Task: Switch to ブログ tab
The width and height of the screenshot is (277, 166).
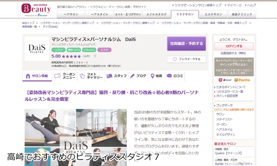Action: 138,76
